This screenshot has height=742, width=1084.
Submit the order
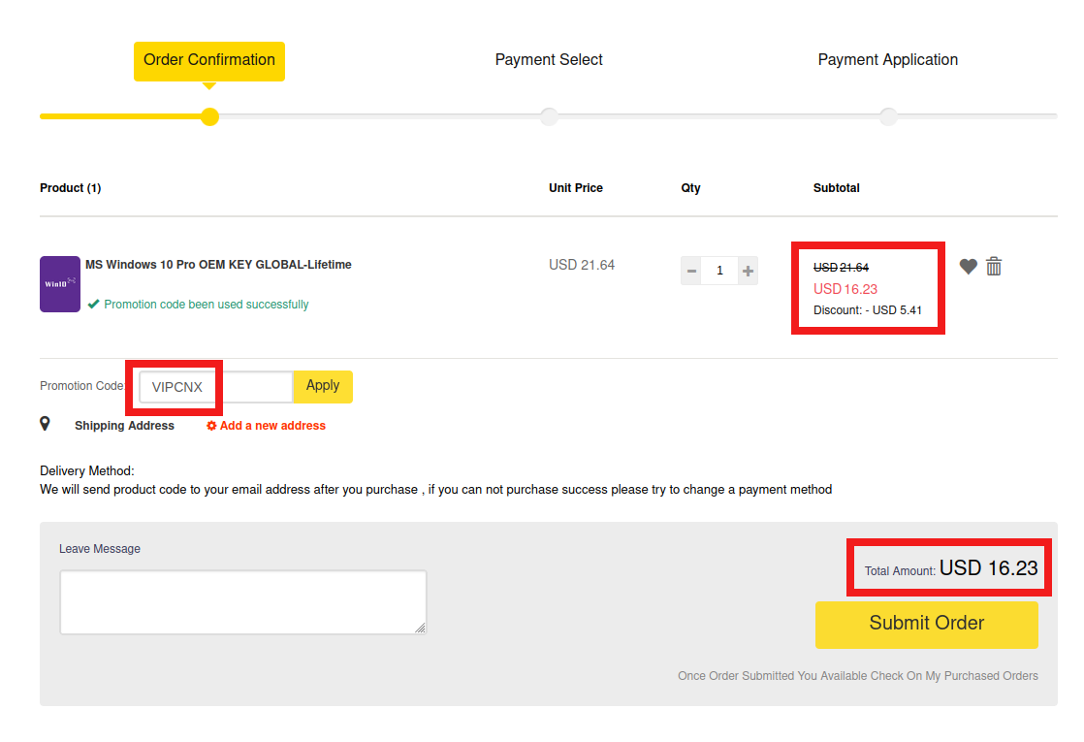926,625
